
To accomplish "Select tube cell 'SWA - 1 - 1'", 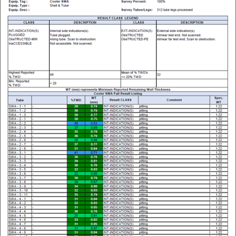I will tap(20, 106).
